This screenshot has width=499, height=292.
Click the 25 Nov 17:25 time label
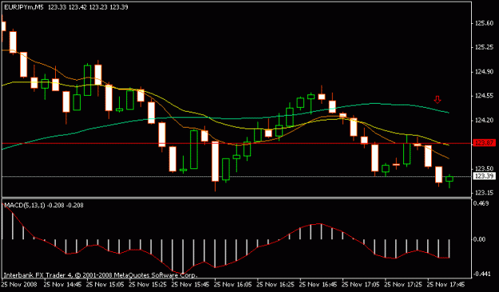[x=403, y=284]
